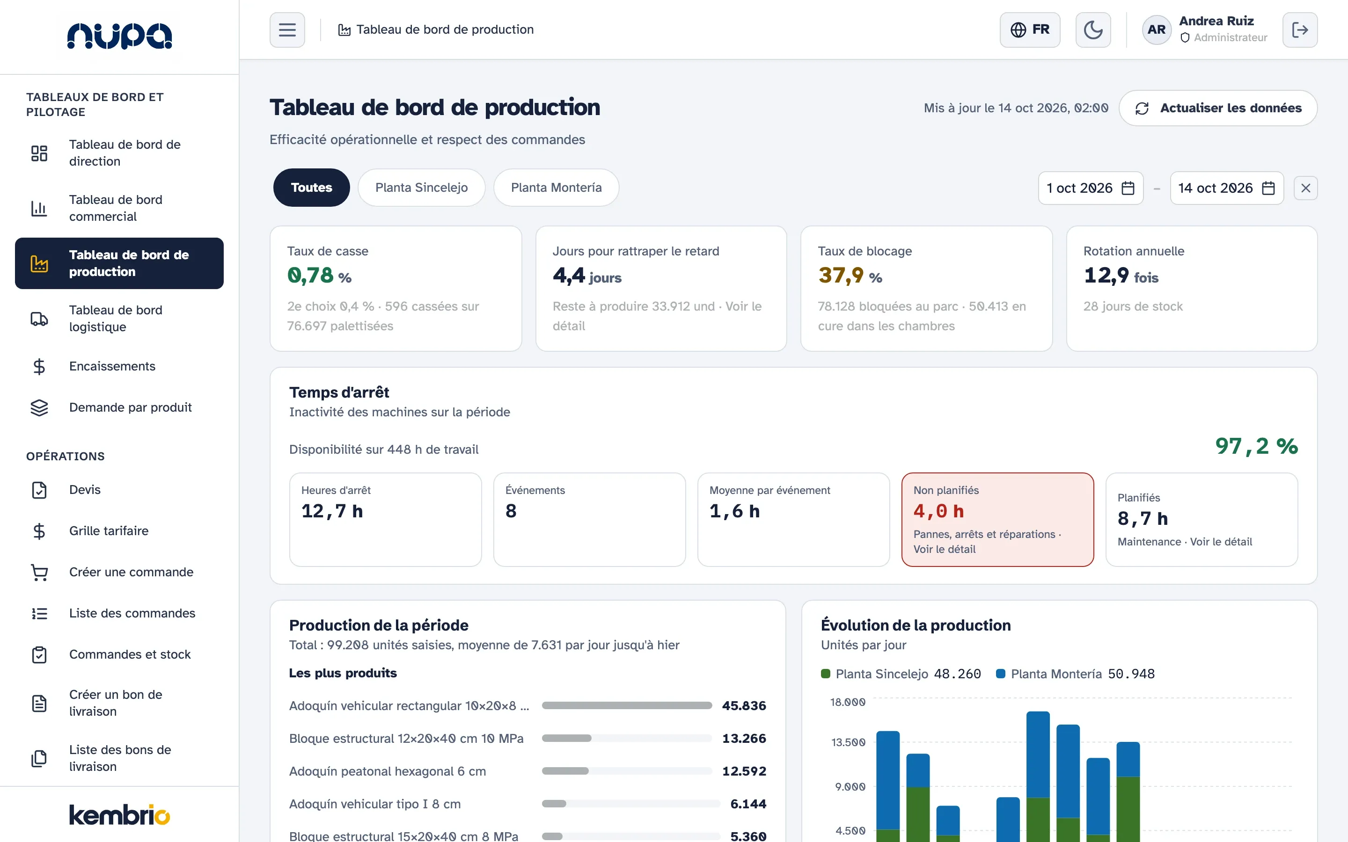Viewport: 1348px width, 842px height.
Task: Go to Encaissements
Action: (x=119, y=366)
